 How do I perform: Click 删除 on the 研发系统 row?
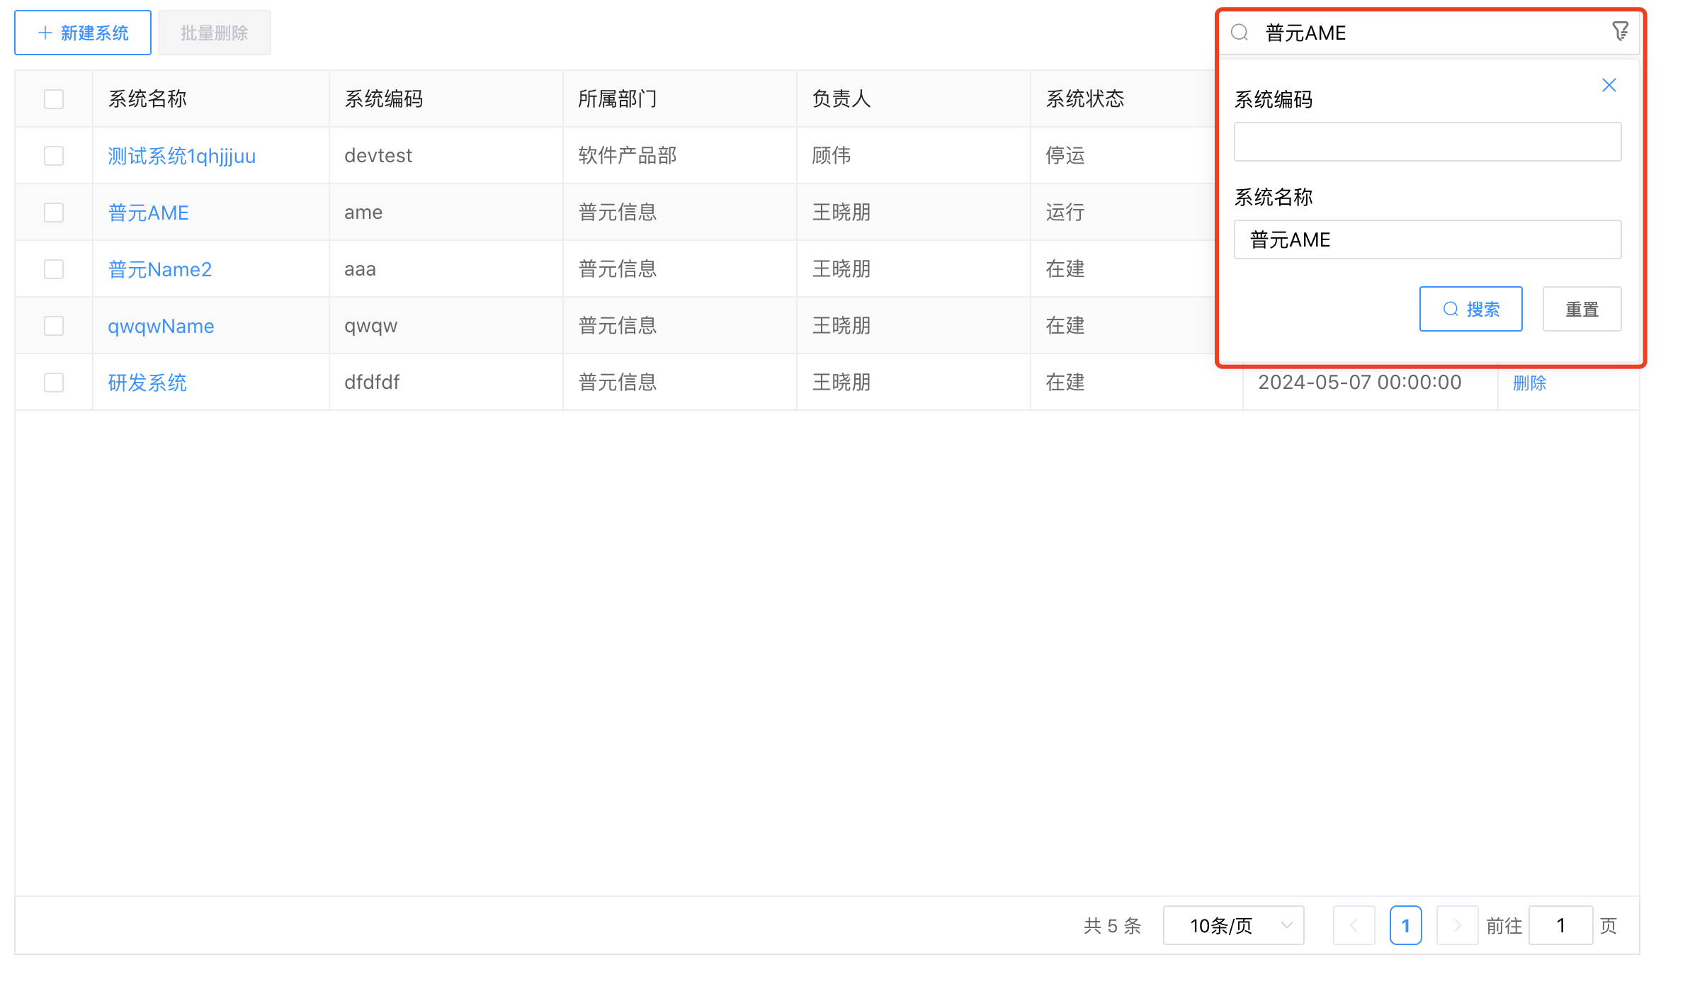click(1529, 382)
